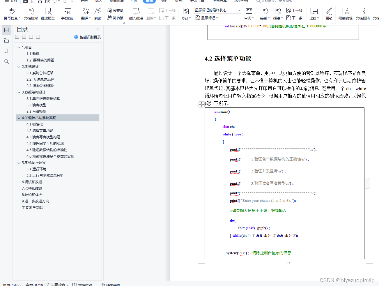Open the 修订 dropdown arrow

[x=190, y=18]
